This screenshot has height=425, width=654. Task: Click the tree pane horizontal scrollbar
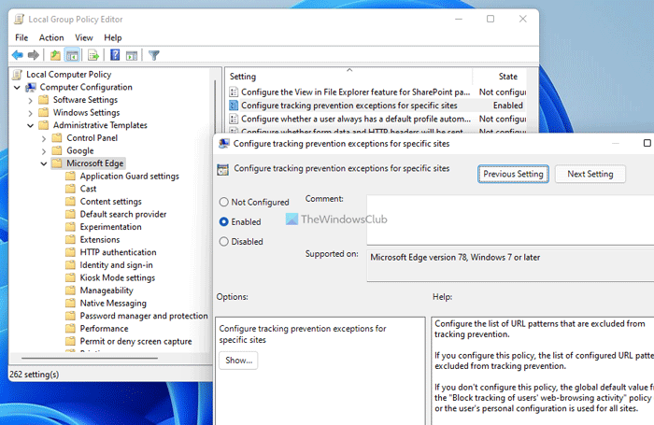click(x=90, y=358)
